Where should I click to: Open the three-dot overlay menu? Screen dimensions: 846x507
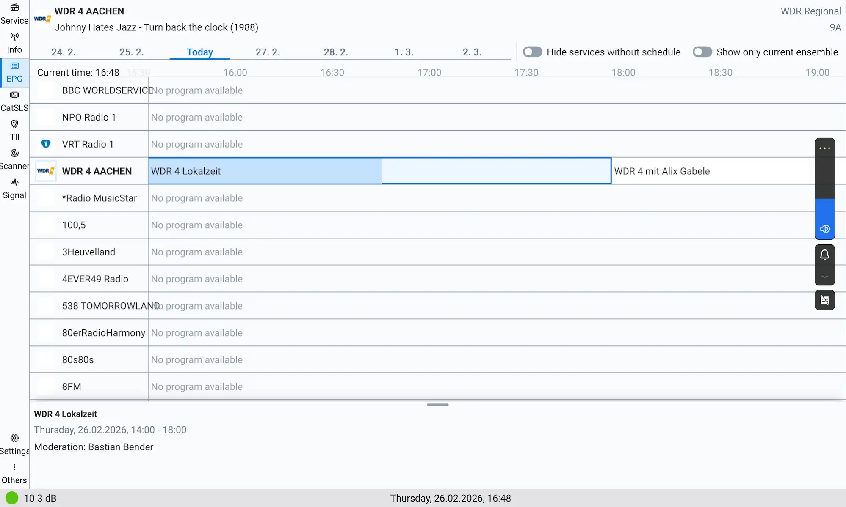[x=824, y=148]
